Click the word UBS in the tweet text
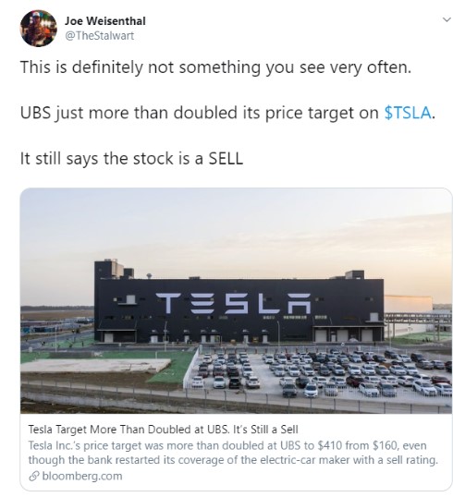This screenshot has height=497, width=453. (35, 113)
